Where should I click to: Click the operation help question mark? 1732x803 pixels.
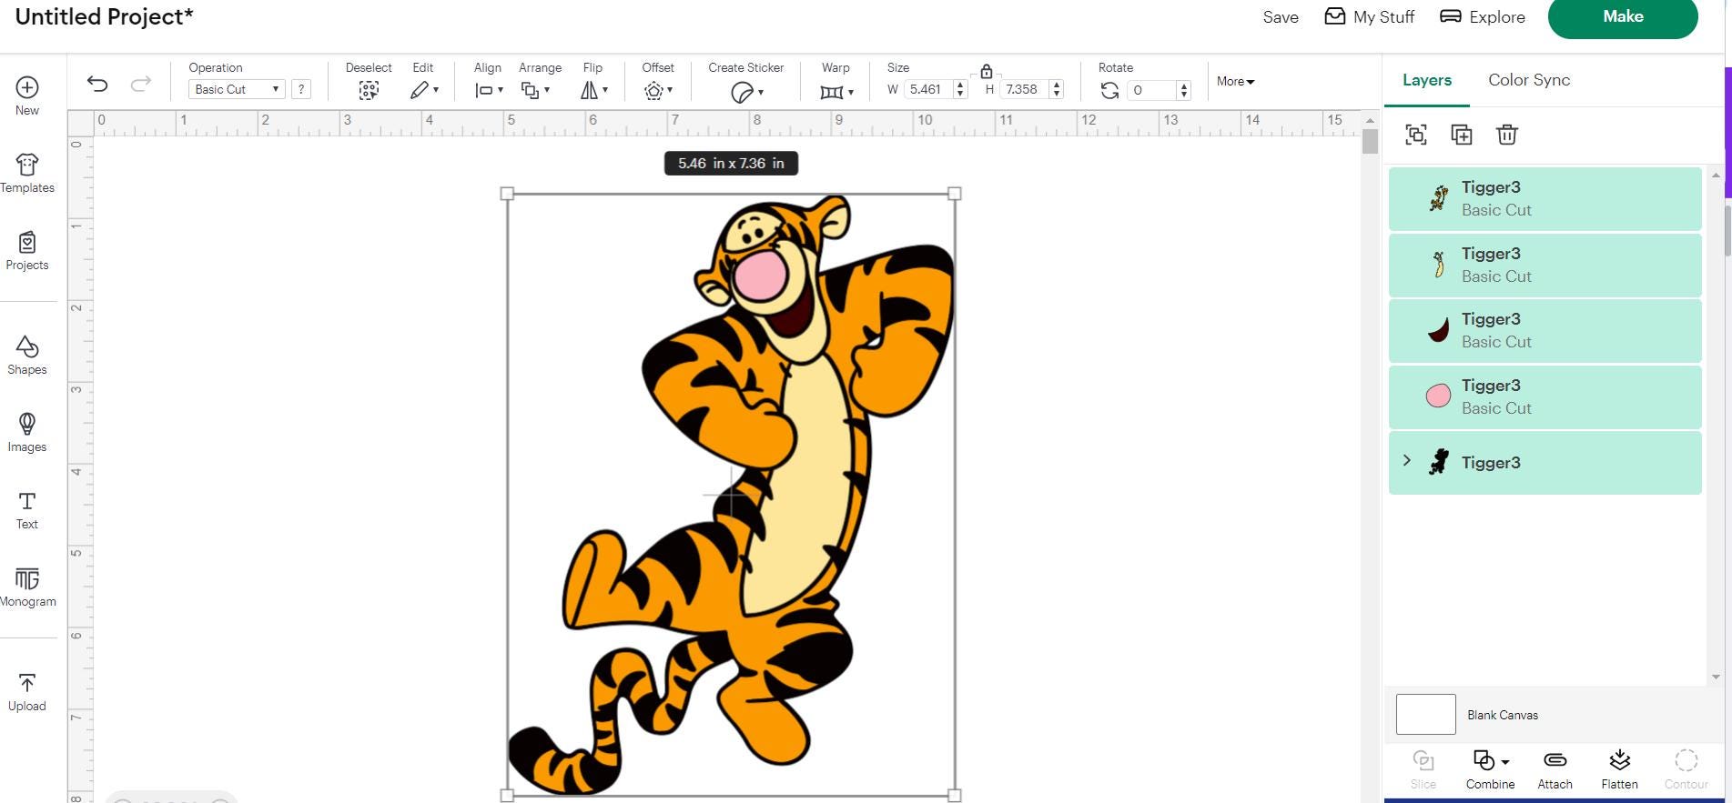pyautogui.click(x=301, y=89)
